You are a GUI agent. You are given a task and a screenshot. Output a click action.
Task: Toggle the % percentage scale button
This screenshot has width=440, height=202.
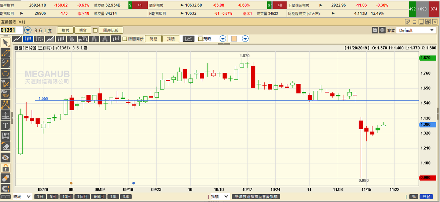point(413,196)
